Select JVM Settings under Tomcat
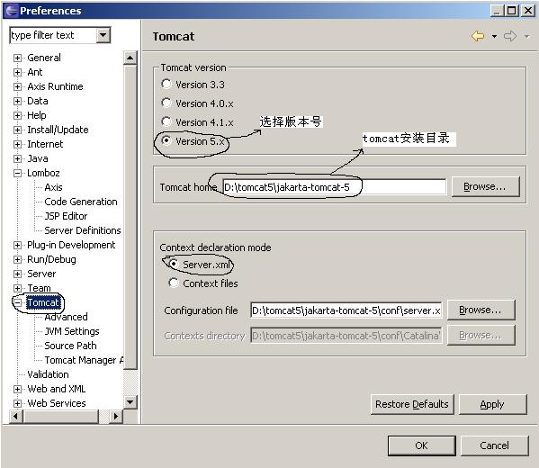 [x=72, y=331]
